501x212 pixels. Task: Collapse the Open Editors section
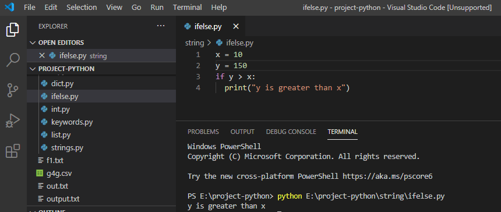click(32, 43)
